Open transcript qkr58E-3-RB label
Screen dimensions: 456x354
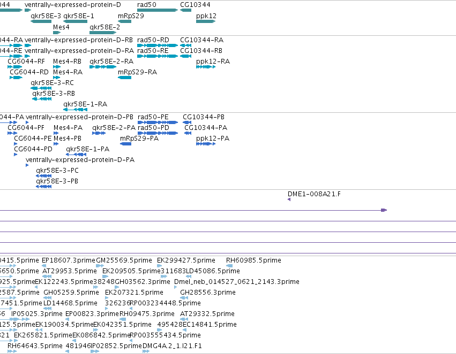click(x=54, y=94)
